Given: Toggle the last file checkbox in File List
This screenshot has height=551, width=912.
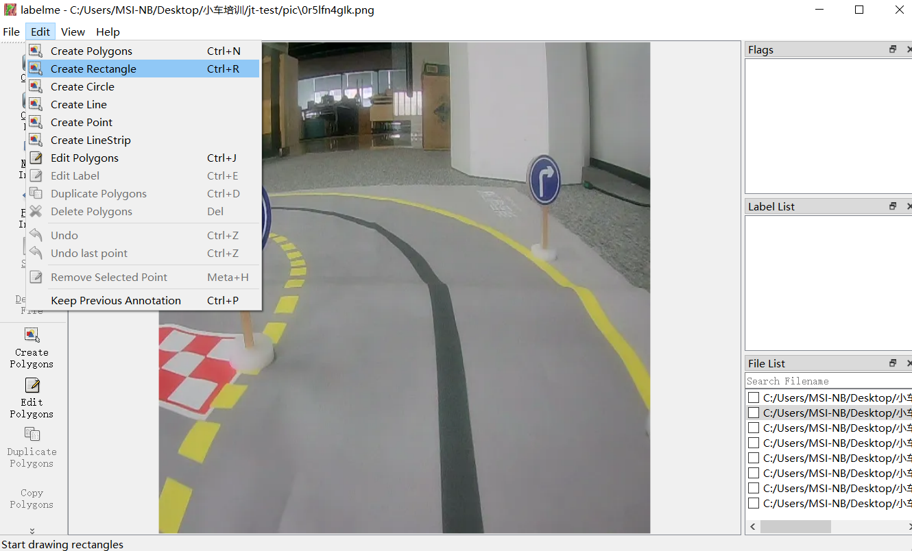Looking at the screenshot, I should [x=754, y=503].
